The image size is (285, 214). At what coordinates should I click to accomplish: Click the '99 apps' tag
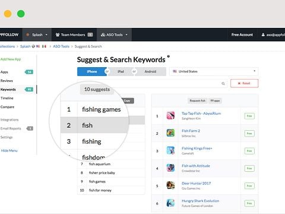tap(215, 101)
